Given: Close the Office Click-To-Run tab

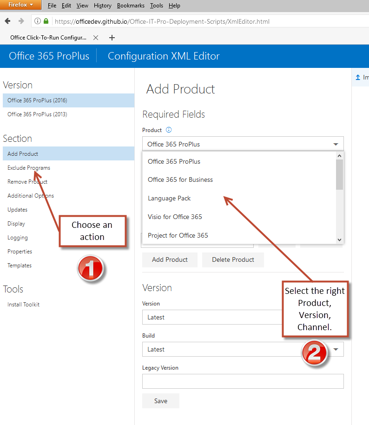Looking at the screenshot, I should pyautogui.click(x=96, y=38).
